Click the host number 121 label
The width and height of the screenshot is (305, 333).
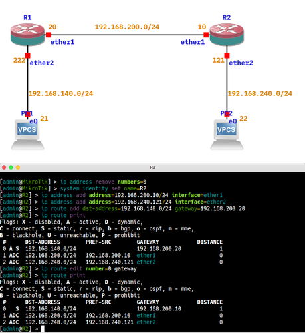(219, 60)
